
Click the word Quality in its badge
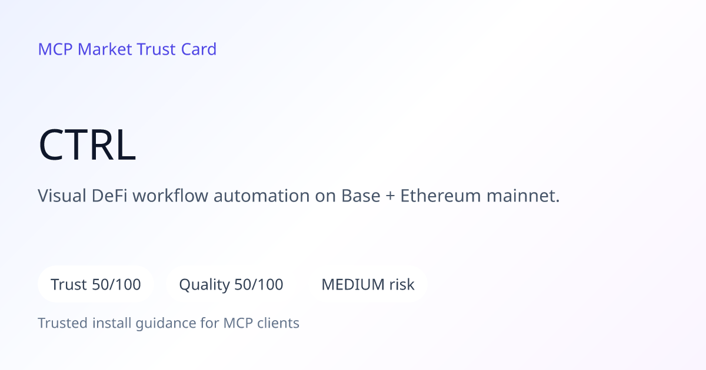[x=204, y=285]
